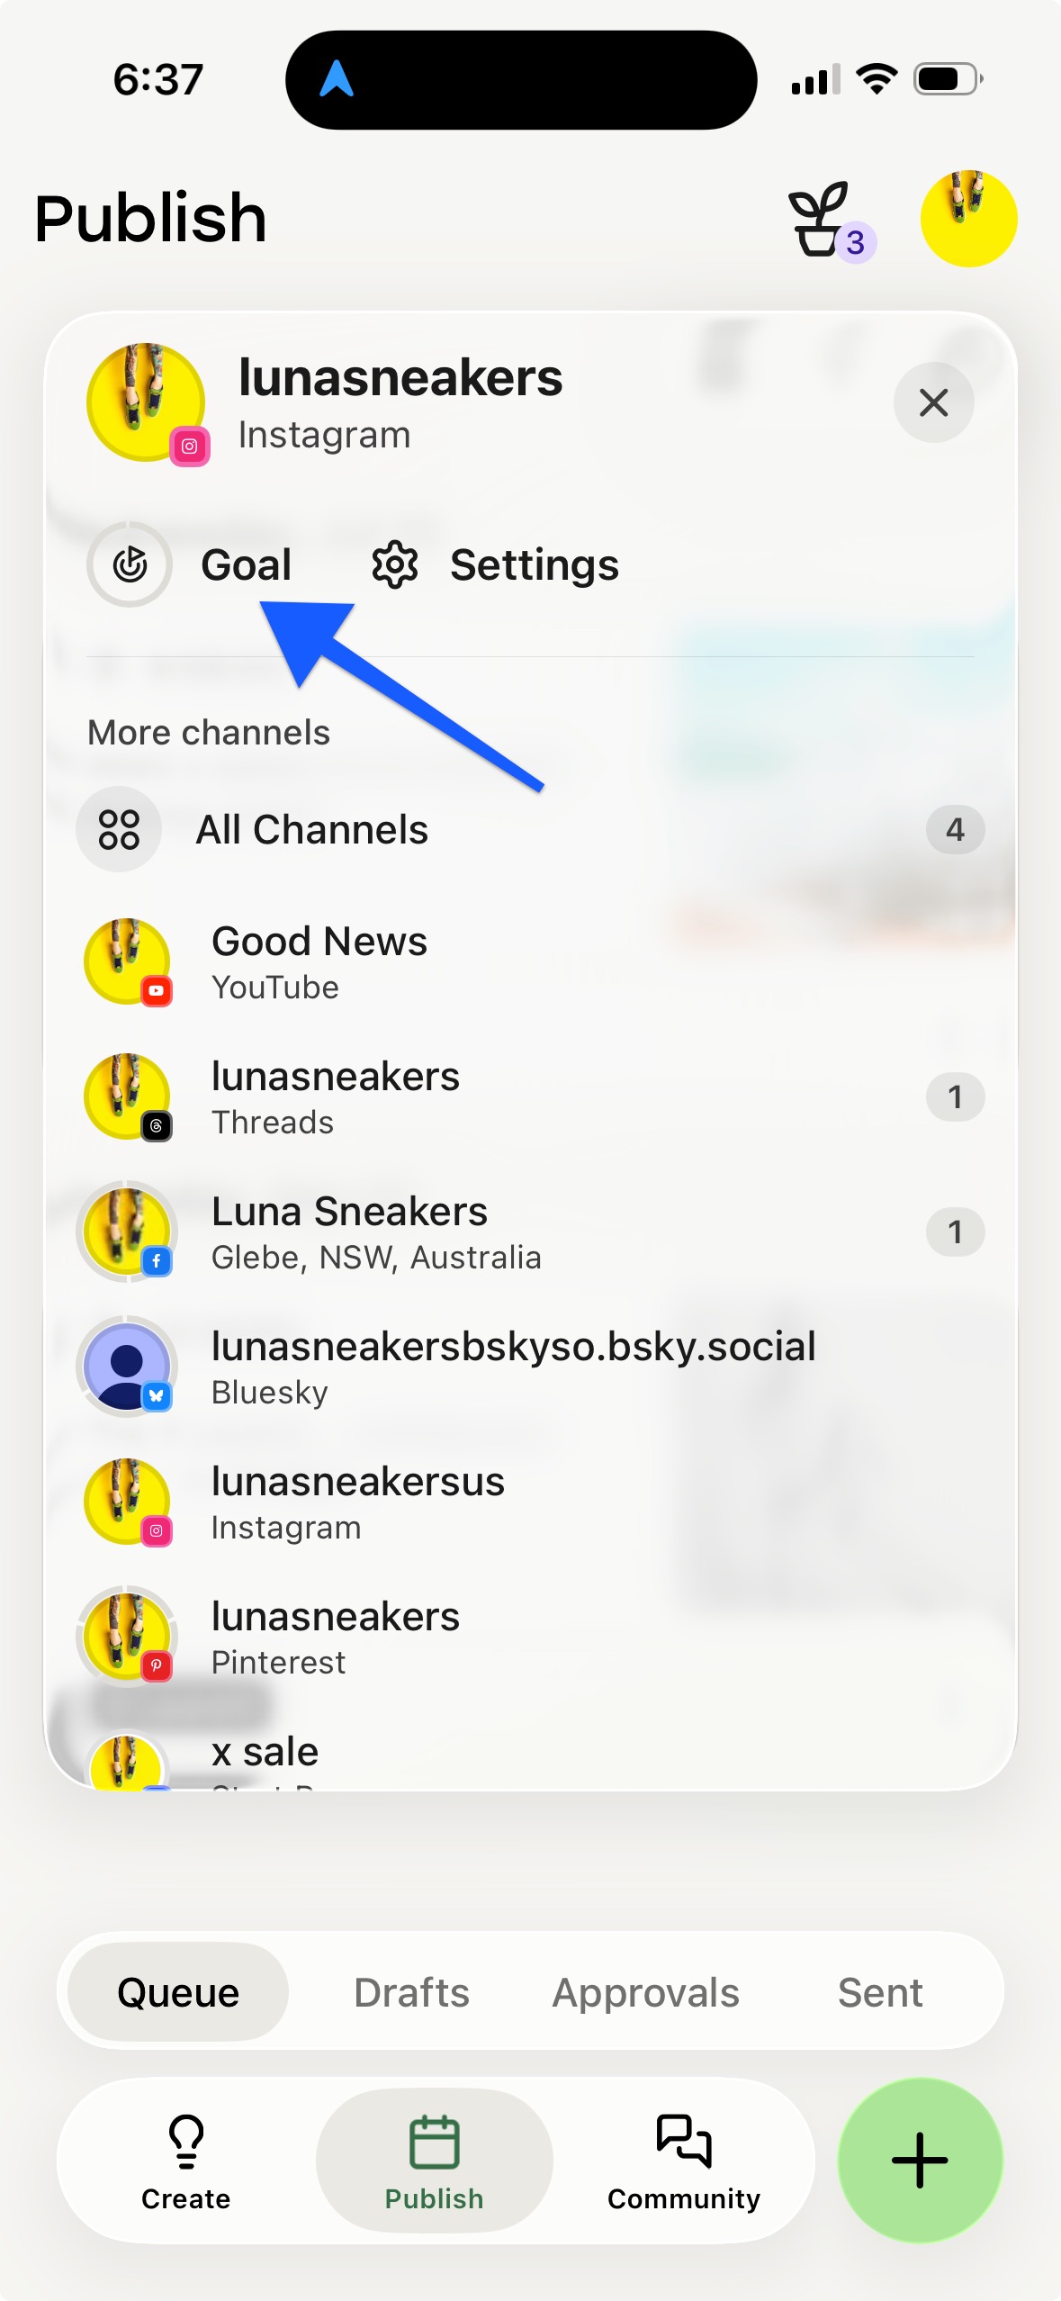Image resolution: width=1061 pixels, height=2301 pixels.
Task: Select the x sale channel
Action: (x=530, y=1758)
